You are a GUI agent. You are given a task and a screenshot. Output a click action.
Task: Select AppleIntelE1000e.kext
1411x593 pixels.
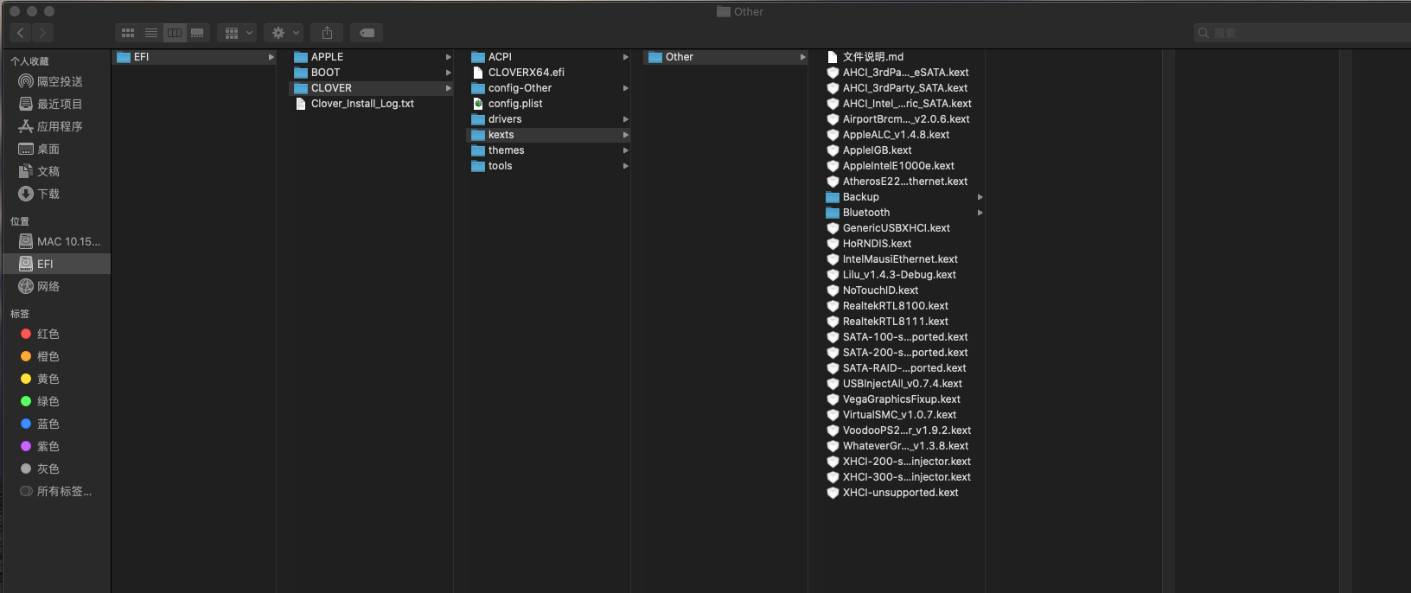click(x=903, y=166)
